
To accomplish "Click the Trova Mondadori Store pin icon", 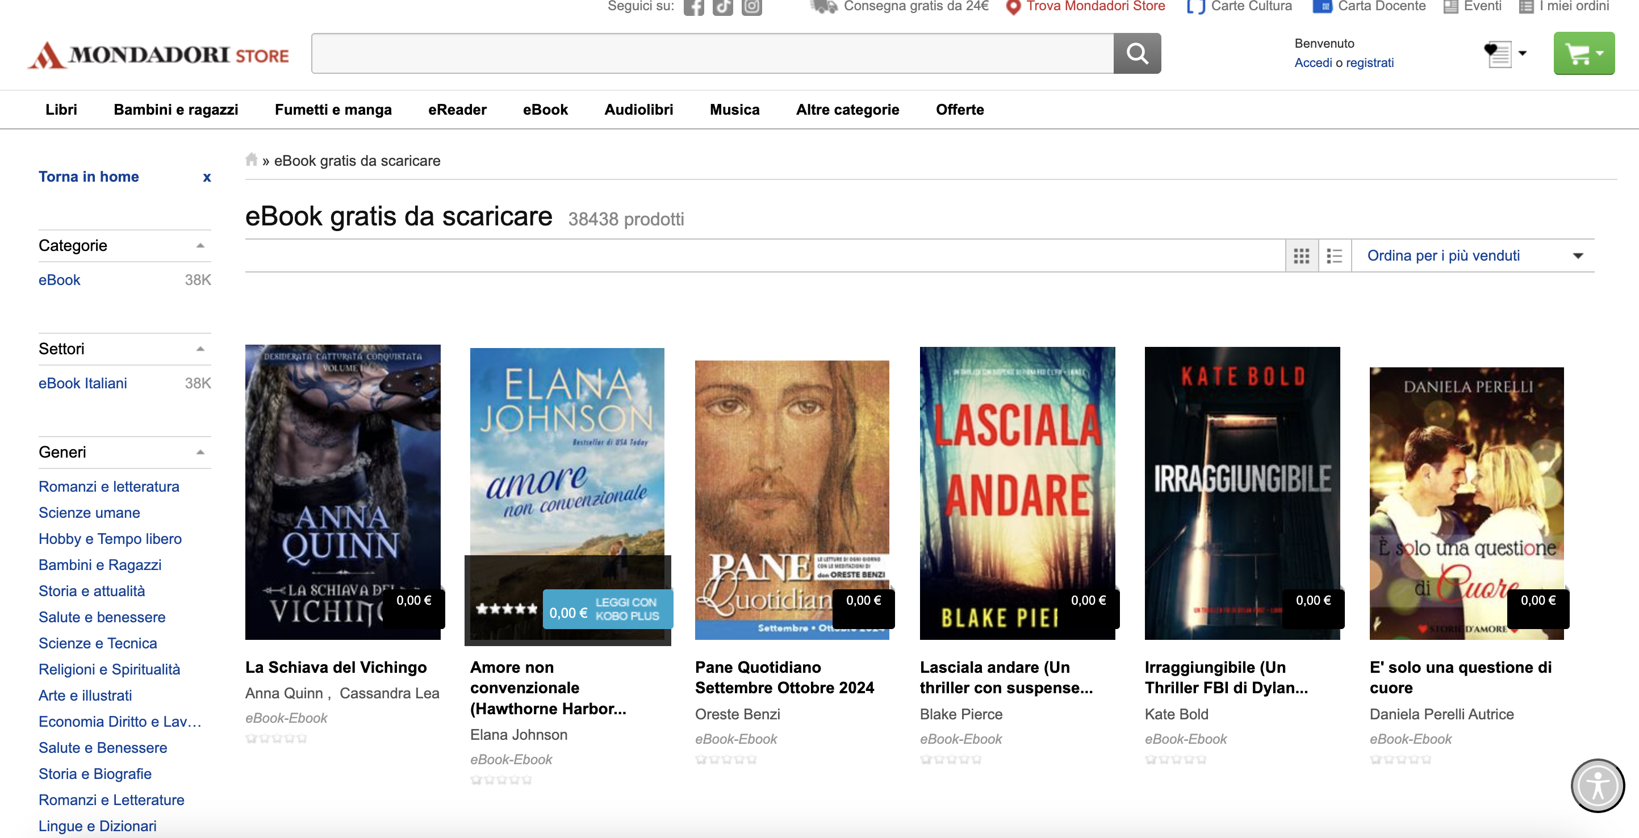I will pos(1013,7).
